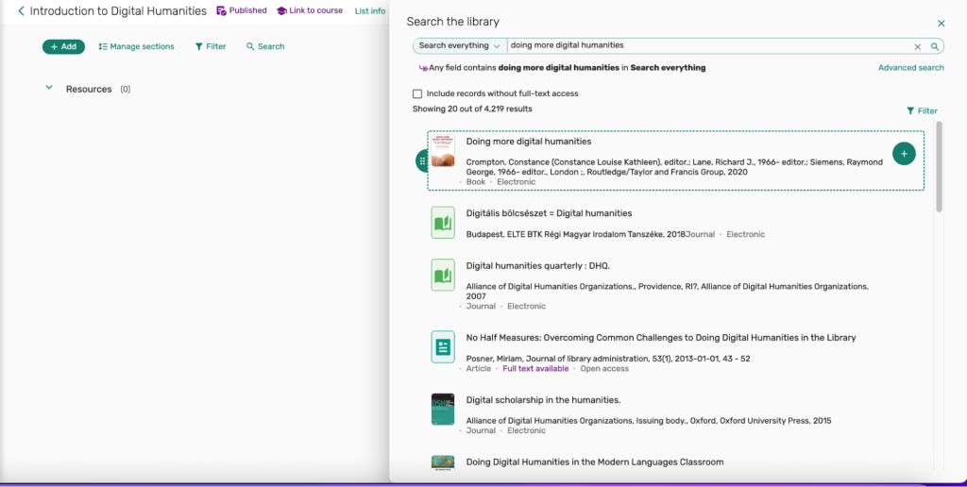This screenshot has width=967, height=487.
Task: Click the Doing more digital humanities cover thumbnail
Action: [442, 152]
